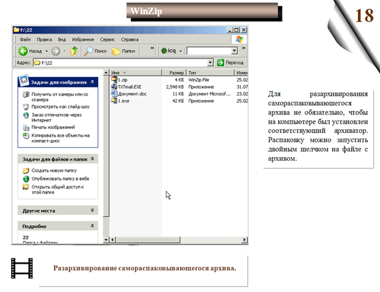Click the Документ Microsof... type cell
The width and height of the screenshot is (380, 292).
[209, 94]
